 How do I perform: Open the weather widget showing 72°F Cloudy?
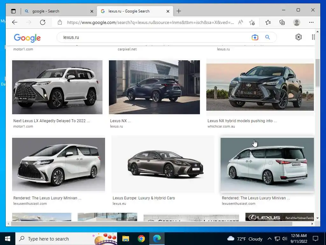pyautogui.click(x=245, y=239)
